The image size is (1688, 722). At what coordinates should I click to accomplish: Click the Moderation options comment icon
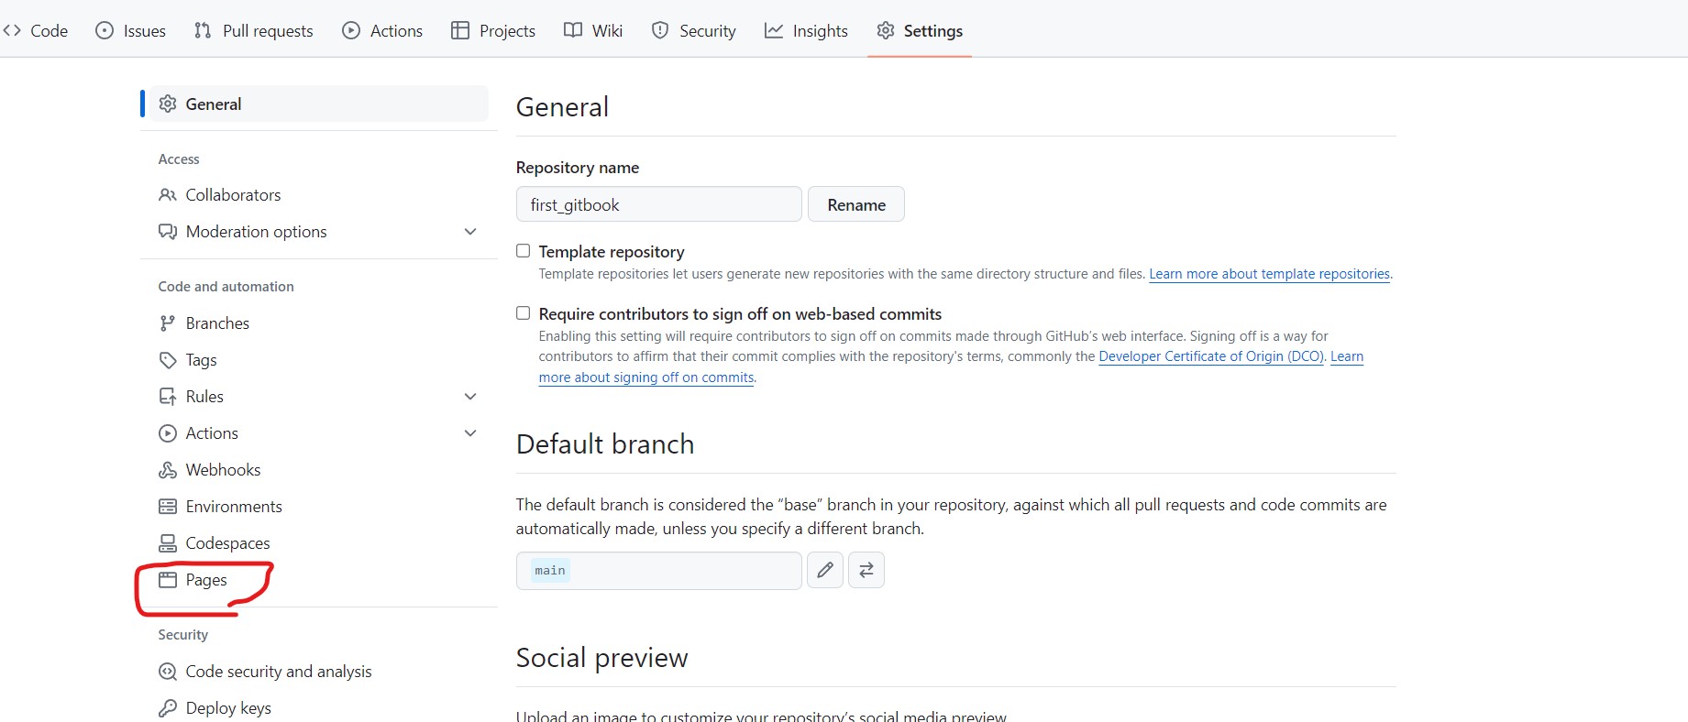pos(168,232)
